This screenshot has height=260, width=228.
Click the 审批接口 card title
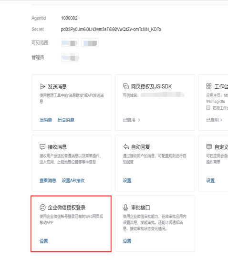(x=140, y=208)
